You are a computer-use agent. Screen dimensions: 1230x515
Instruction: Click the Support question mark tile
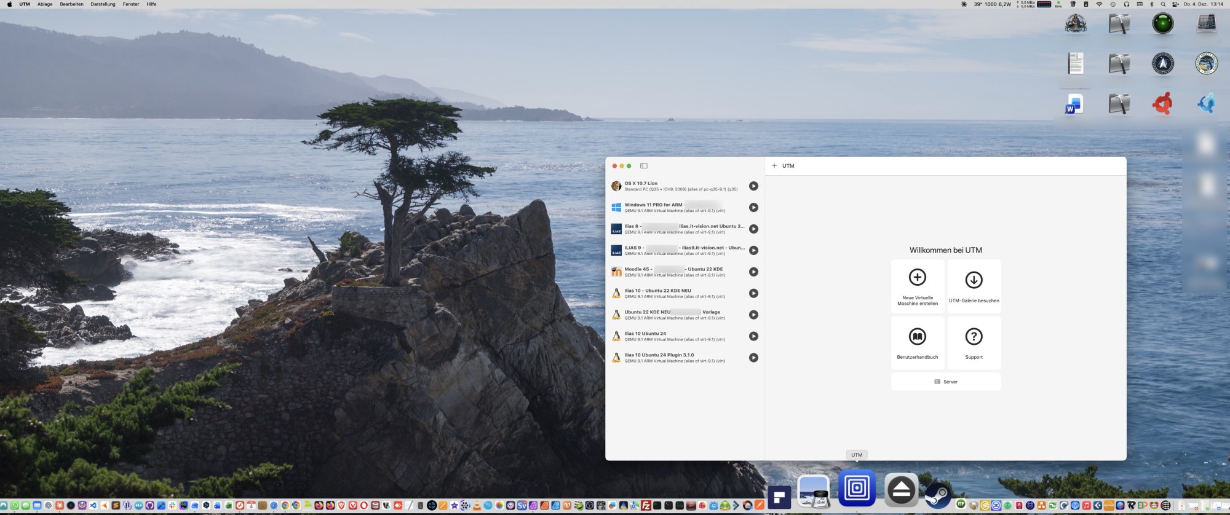coord(974,343)
